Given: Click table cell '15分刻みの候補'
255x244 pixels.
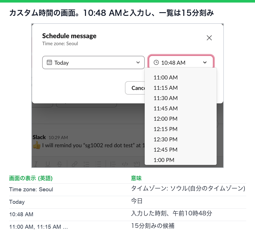Looking at the screenshot, I should [x=153, y=226].
